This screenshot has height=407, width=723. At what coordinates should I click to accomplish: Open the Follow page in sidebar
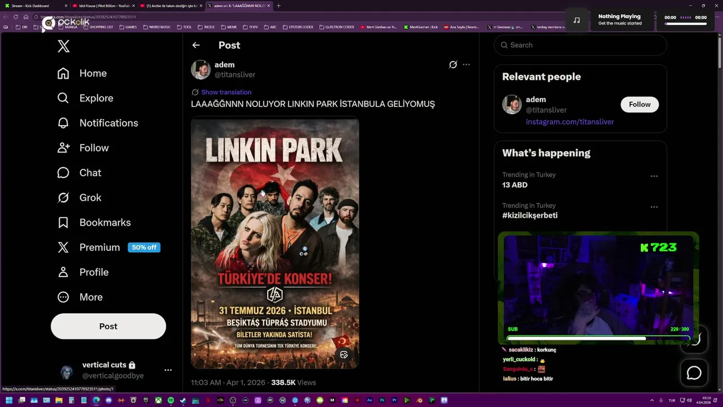[82, 148]
